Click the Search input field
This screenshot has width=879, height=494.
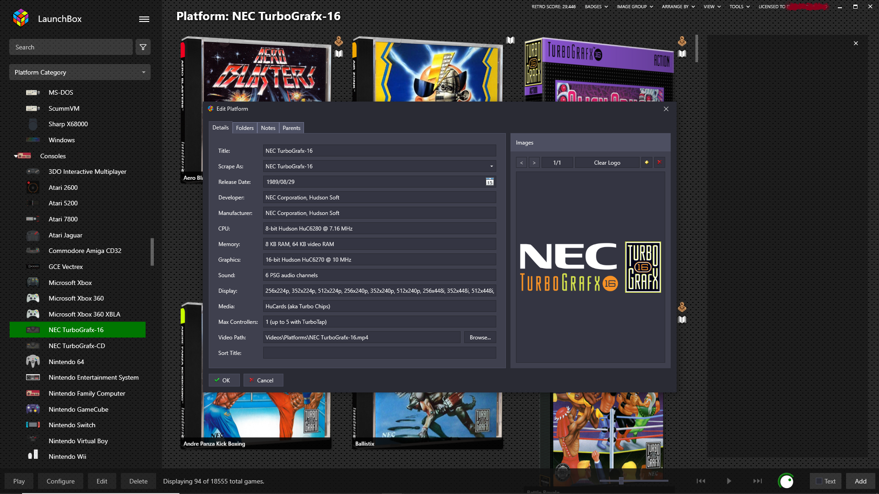click(x=71, y=47)
